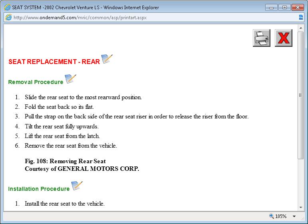Image resolution: width=308 pixels, height=224 pixels.
Task: Click step 'Lift the rear seat from the latch'
Action: (x=62, y=136)
